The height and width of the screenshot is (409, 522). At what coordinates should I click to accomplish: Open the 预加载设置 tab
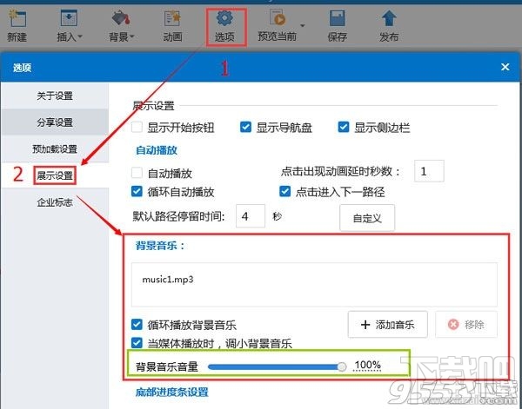click(55, 148)
